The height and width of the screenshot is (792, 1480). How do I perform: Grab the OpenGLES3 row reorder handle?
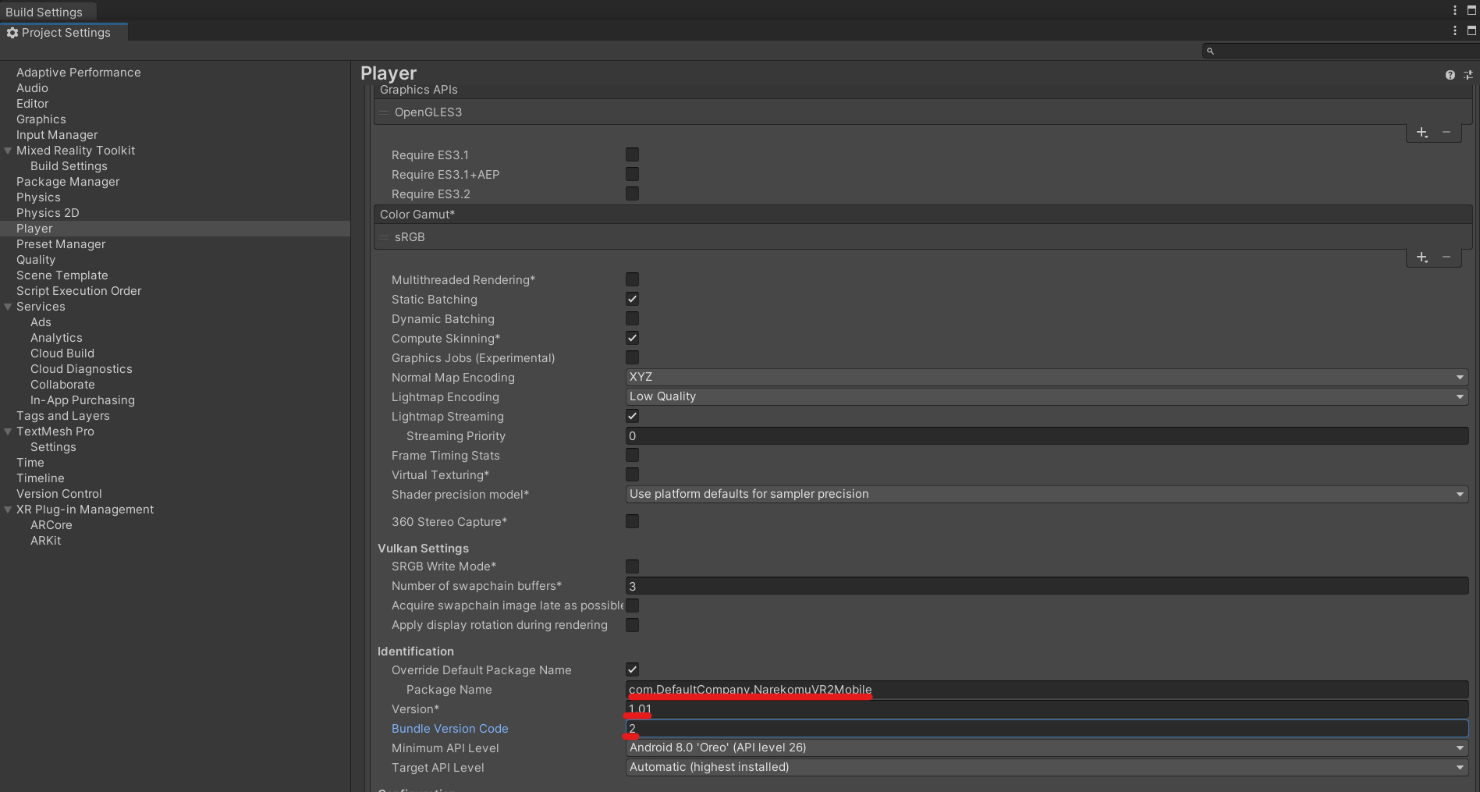tap(384, 112)
